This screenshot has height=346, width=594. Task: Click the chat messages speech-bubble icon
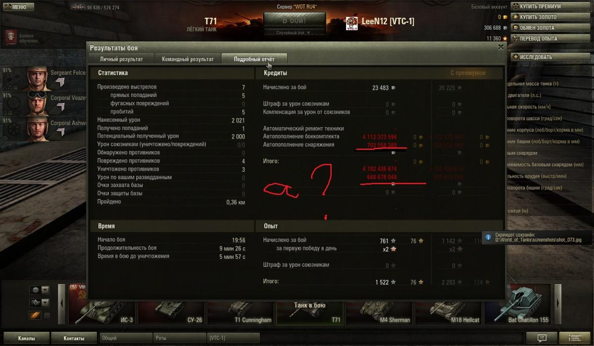click(x=543, y=338)
